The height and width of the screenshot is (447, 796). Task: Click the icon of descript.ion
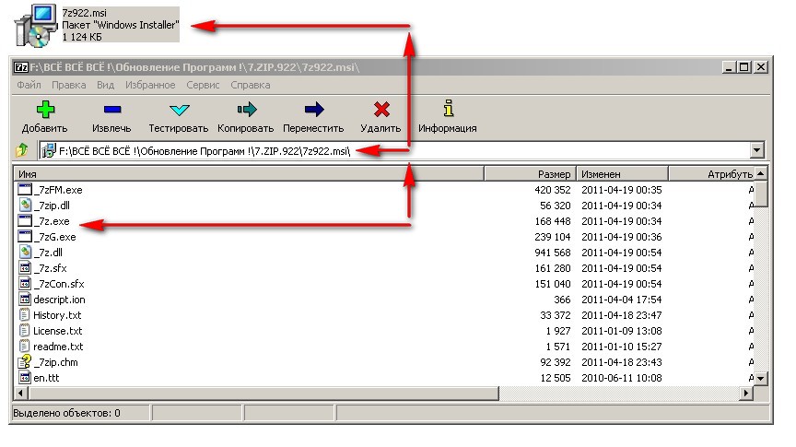(24, 300)
